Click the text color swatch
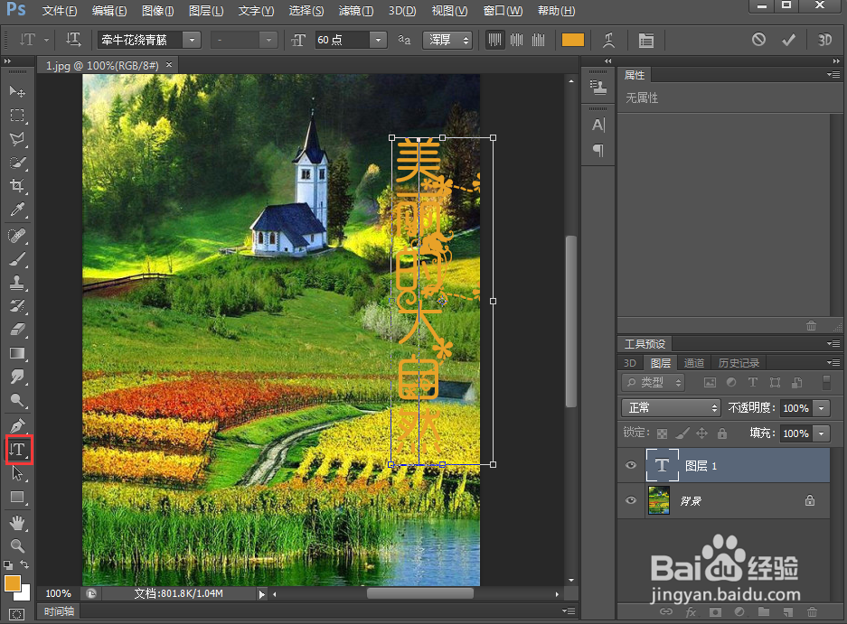Screen dimensions: 847x624 (573, 40)
